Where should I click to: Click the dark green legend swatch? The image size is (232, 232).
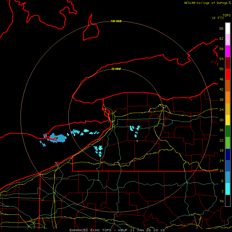coord(228,131)
